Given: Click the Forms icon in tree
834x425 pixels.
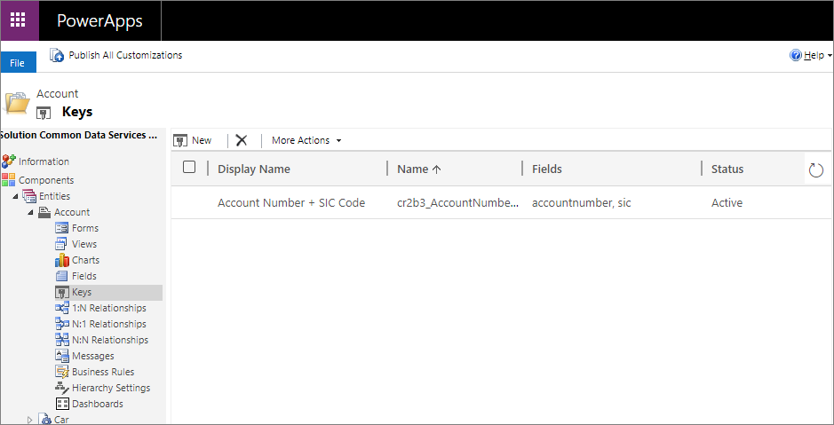Looking at the screenshot, I should pos(62,228).
